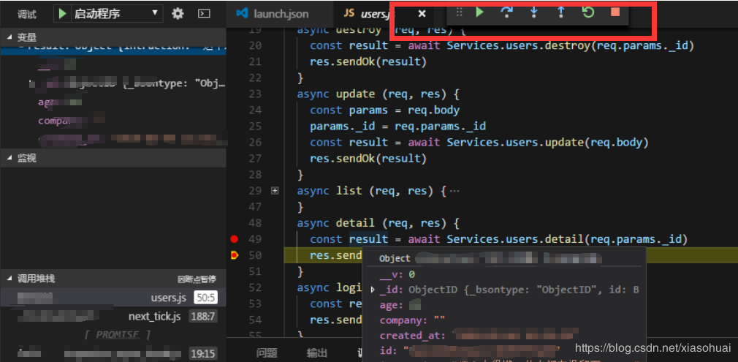Screen dimensions: 738x362
Task: Click the Continue debug button
Action: click(x=479, y=12)
